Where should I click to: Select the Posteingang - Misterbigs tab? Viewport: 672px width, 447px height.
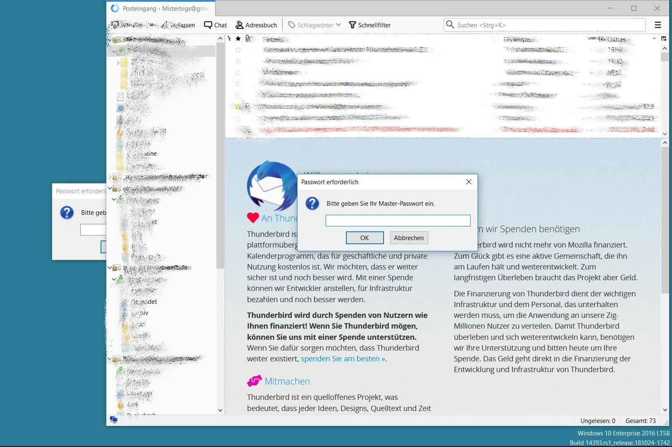pos(161,8)
